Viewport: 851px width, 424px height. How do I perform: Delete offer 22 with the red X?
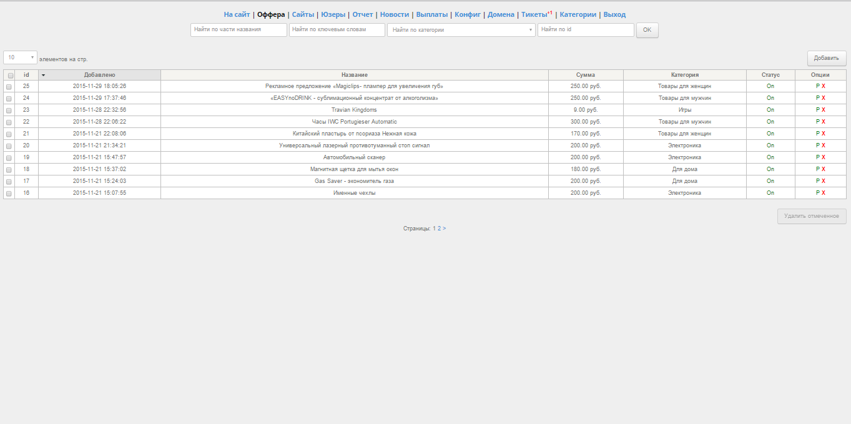(x=824, y=122)
